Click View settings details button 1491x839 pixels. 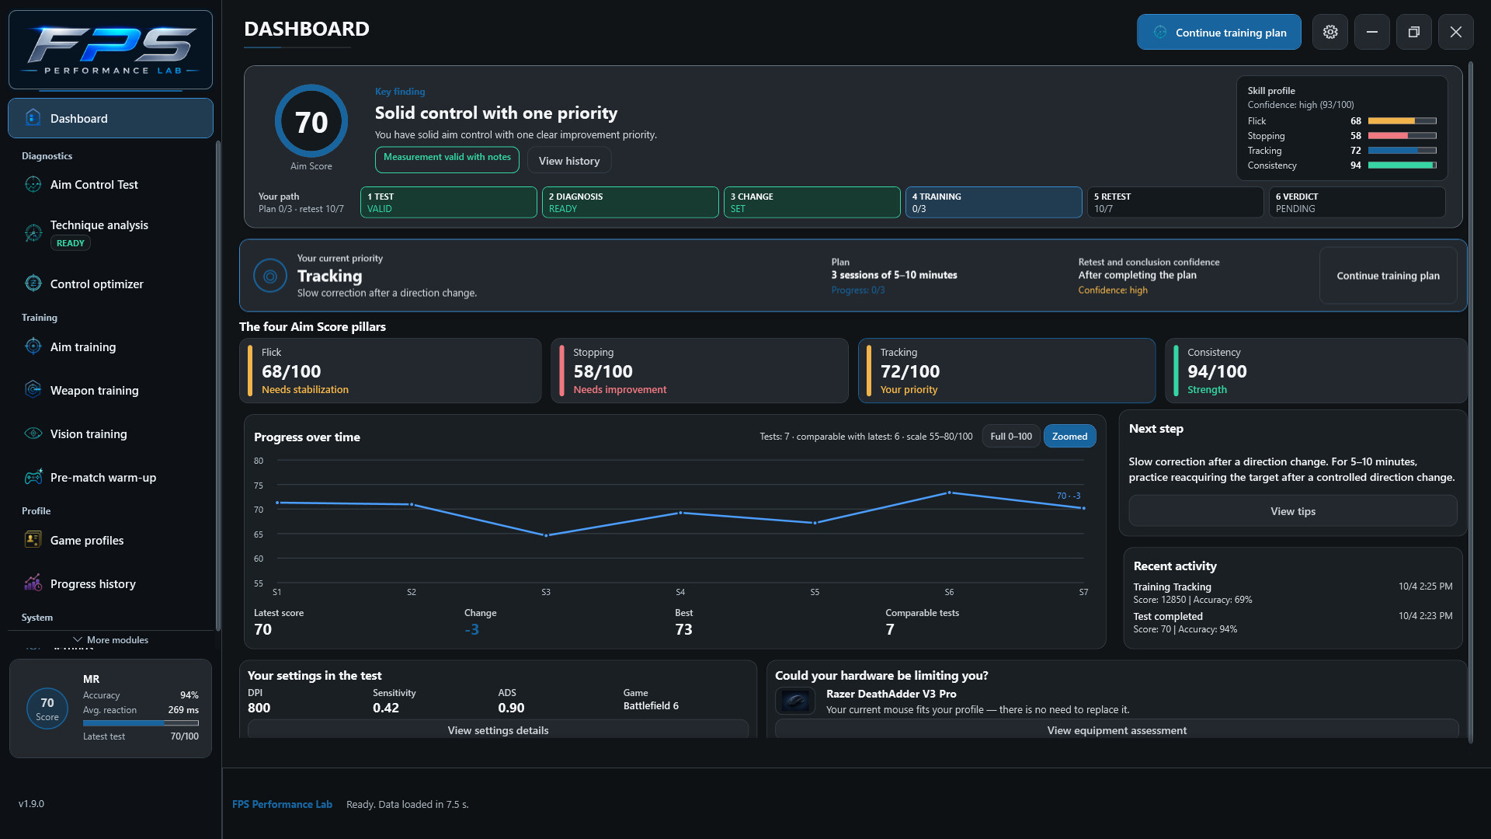(x=498, y=729)
